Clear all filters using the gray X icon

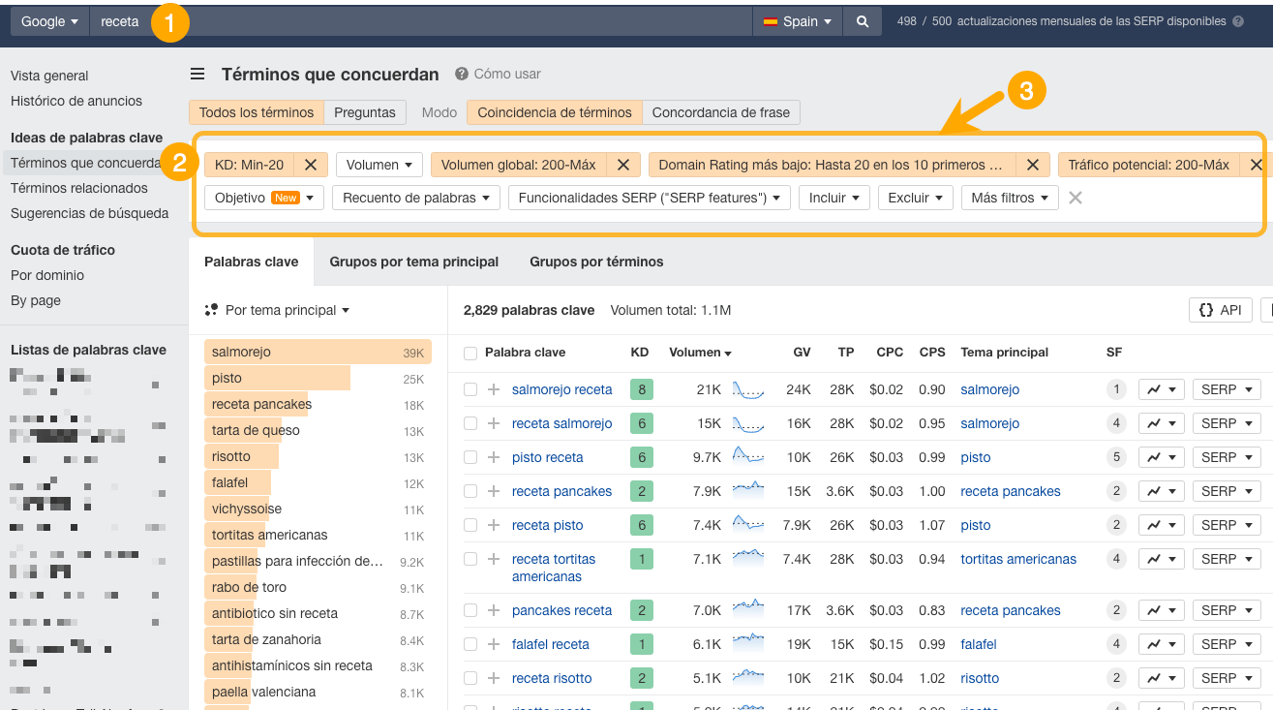(x=1075, y=197)
